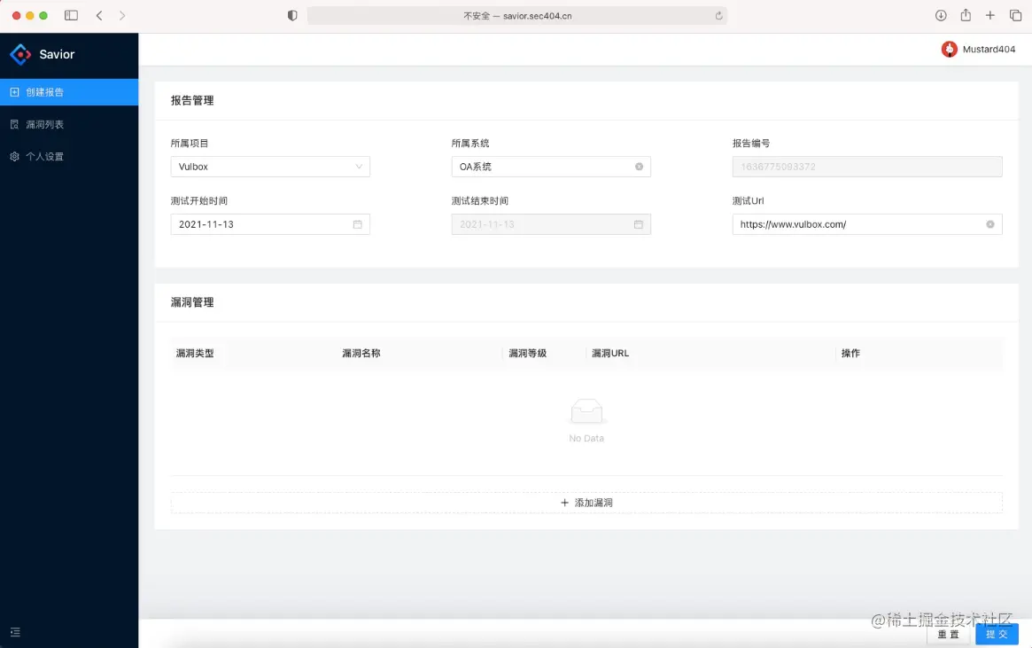This screenshot has height=648, width=1032.
Task: Click the 报告管理 section title
Action: pyautogui.click(x=192, y=101)
